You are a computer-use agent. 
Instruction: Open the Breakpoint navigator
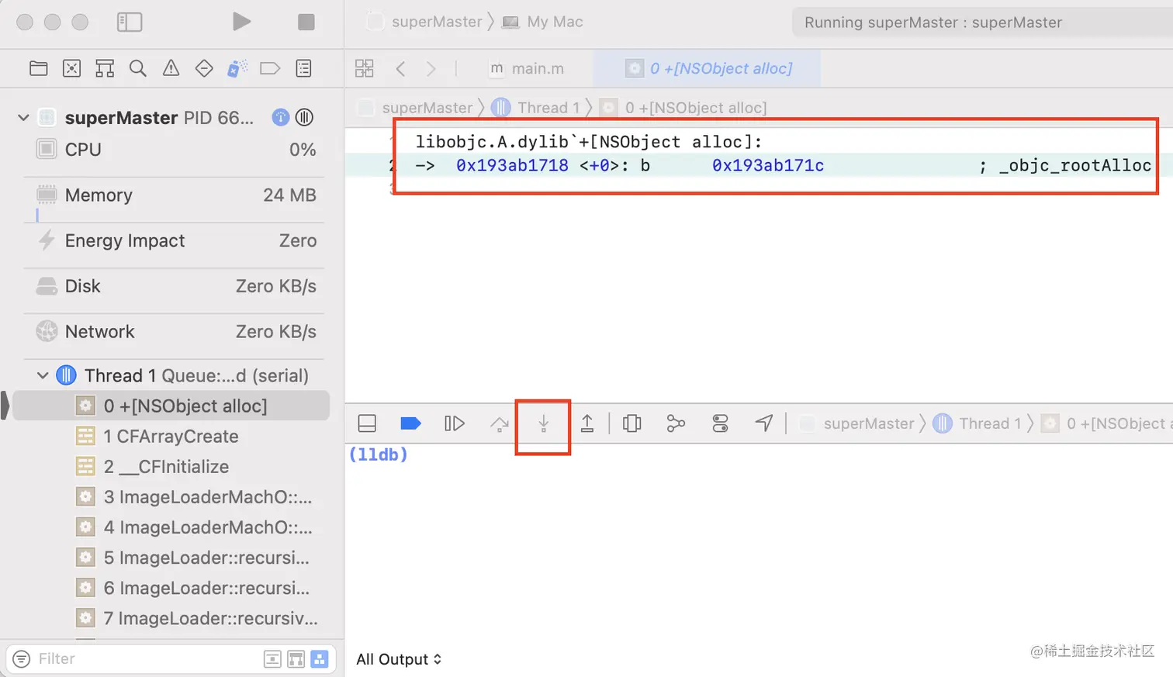coord(270,68)
